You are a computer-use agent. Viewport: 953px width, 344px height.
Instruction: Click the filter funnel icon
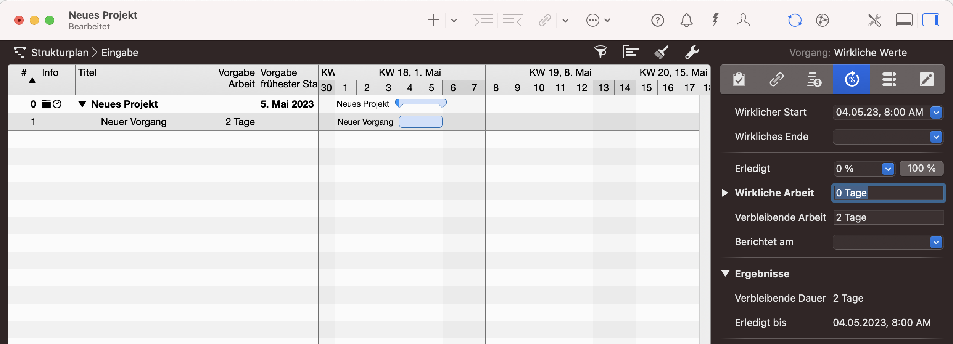600,52
